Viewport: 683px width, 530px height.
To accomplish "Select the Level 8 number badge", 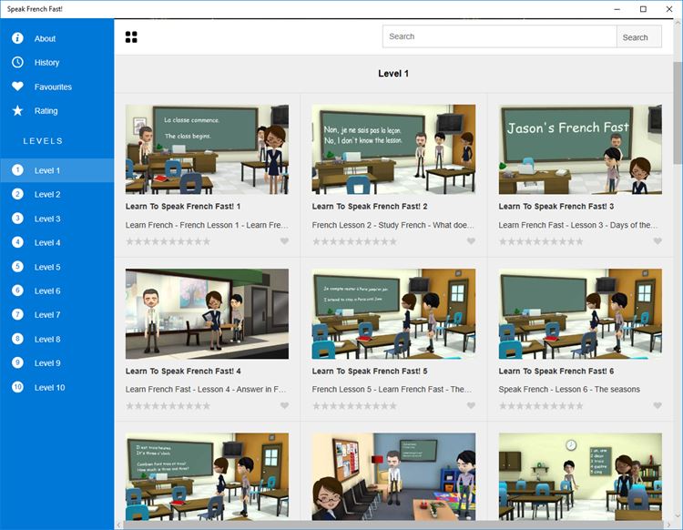I will point(17,339).
